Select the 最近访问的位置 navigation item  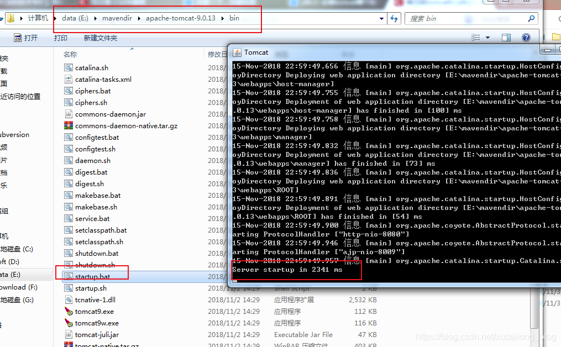coord(20,96)
